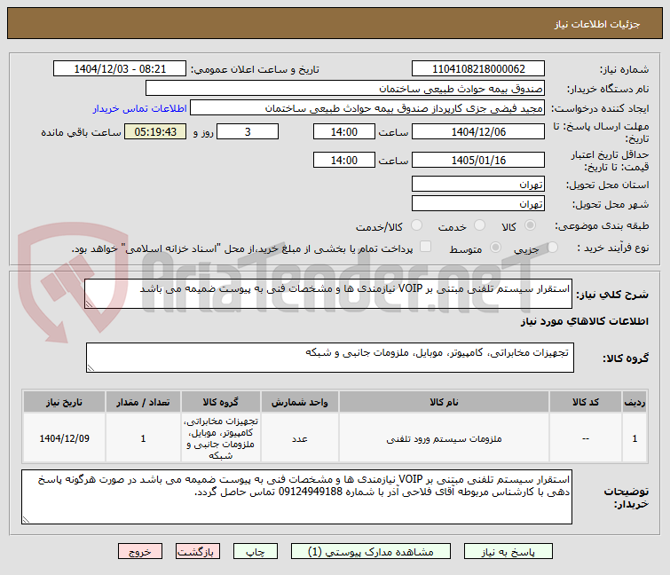This screenshot has width=670, height=575.
Task: Select the کالا/خدمت radio button
Action: (416, 225)
